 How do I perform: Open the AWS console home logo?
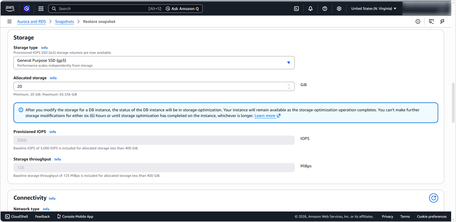pos(10,9)
